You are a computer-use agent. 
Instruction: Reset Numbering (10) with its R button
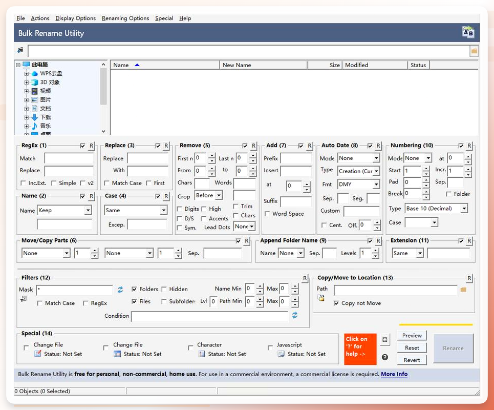coord(469,146)
